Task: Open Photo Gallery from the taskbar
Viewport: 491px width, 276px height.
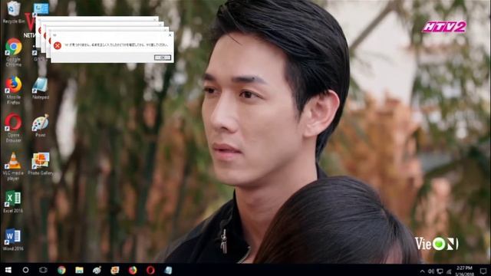Action: coord(115,270)
